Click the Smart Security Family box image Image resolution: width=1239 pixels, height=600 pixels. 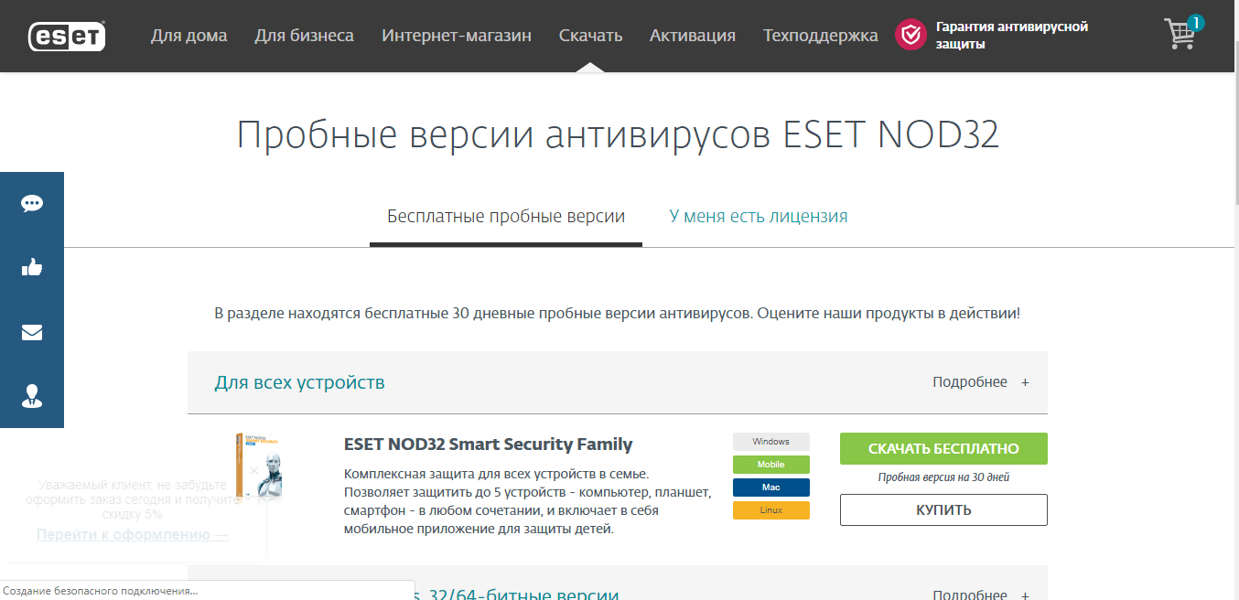(257, 466)
